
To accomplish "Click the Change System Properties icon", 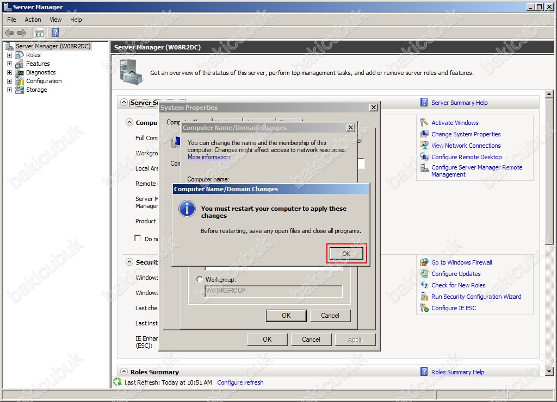I will click(424, 134).
